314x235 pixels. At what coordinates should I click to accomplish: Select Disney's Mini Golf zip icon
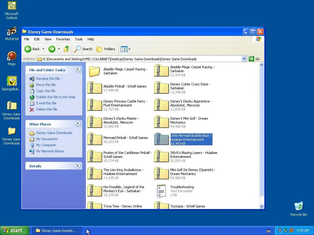click(161, 122)
